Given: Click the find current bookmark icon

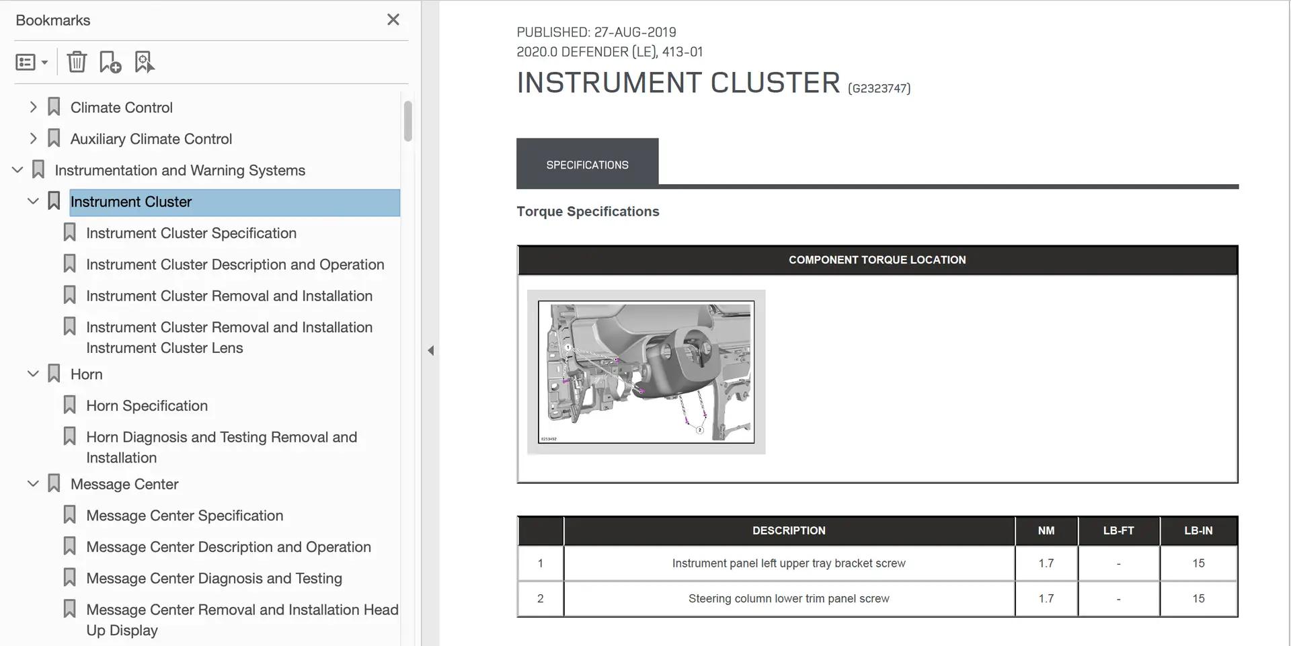Looking at the screenshot, I should [144, 62].
